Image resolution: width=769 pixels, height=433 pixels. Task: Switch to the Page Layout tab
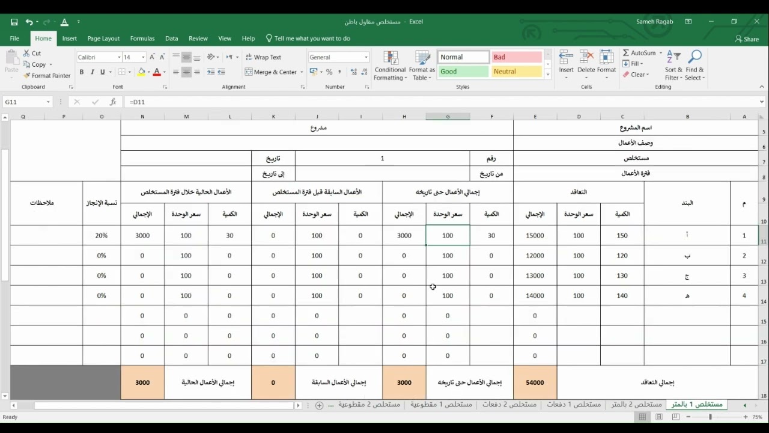click(x=103, y=38)
